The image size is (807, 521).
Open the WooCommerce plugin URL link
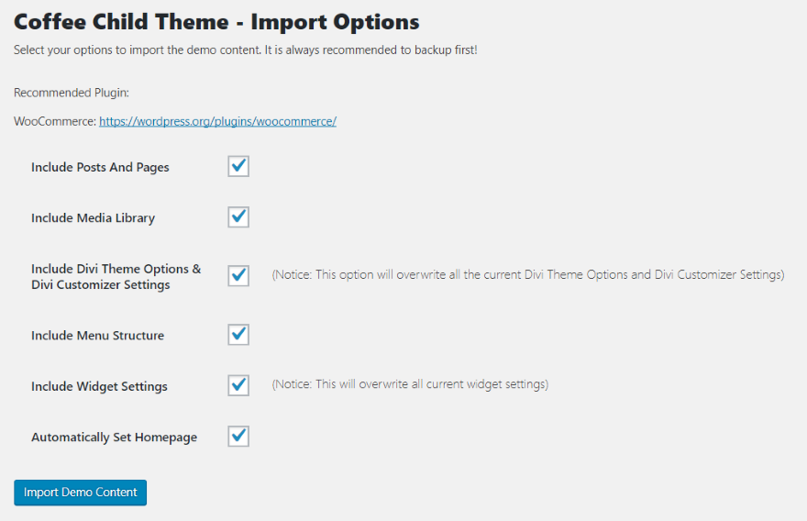pyautogui.click(x=217, y=121)
